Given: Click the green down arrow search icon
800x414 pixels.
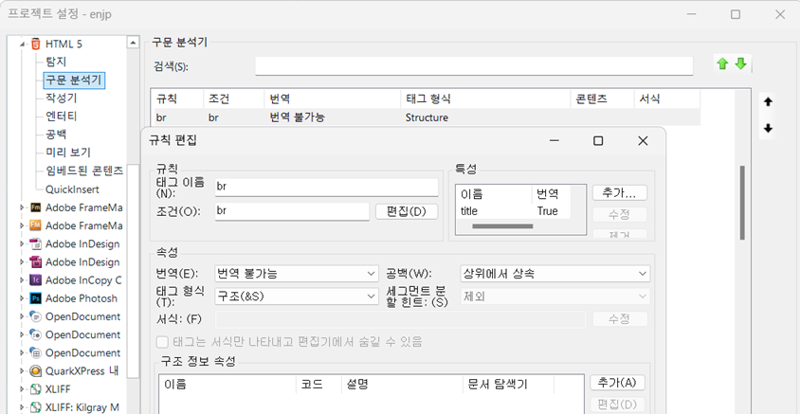Looking at the screenshot, I should point(740,64).
